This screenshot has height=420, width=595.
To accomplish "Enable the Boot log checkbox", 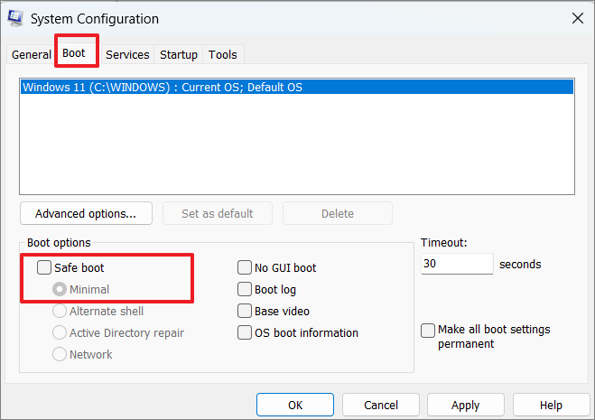I will (x=245, y=289).
